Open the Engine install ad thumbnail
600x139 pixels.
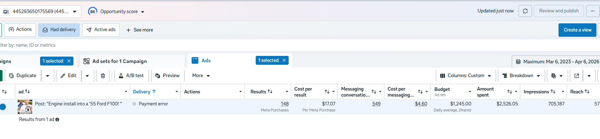pos(25,106)
